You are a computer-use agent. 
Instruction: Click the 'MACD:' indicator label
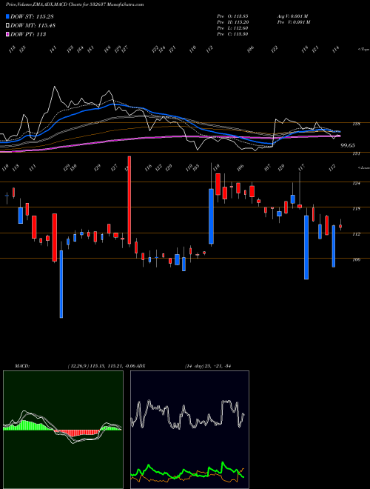[22, 366]
